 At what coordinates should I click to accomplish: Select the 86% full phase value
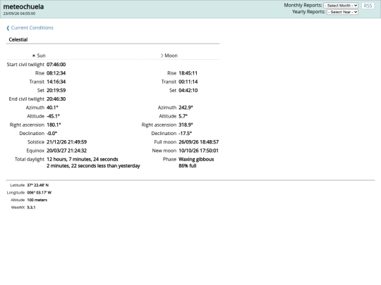coord(188,166)
